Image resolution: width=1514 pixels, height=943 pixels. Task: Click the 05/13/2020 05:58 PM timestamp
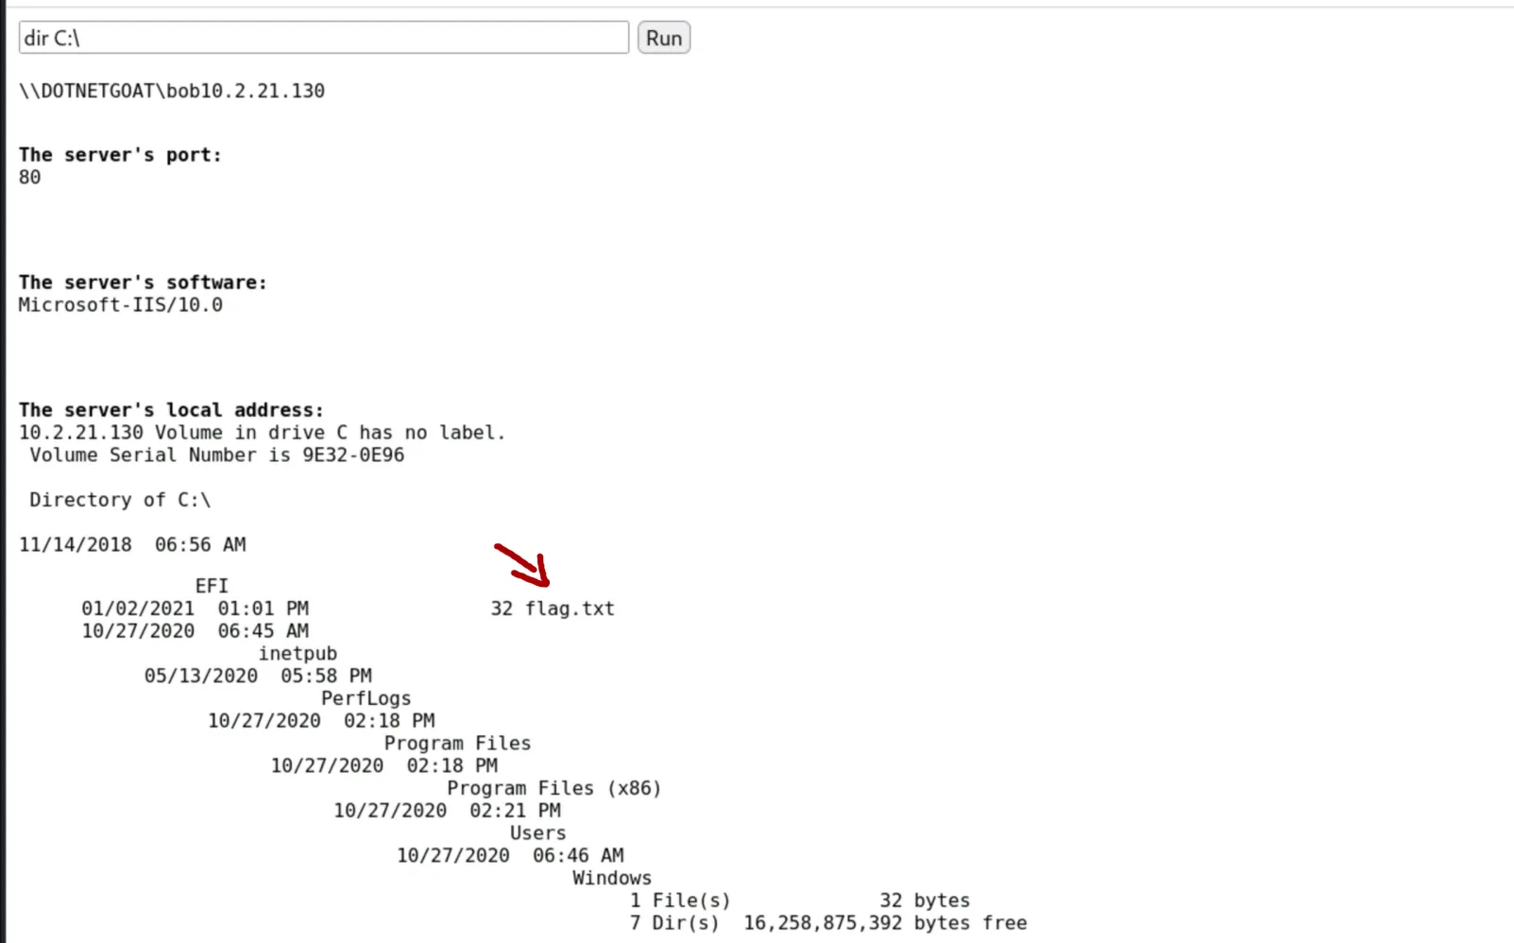258,676
